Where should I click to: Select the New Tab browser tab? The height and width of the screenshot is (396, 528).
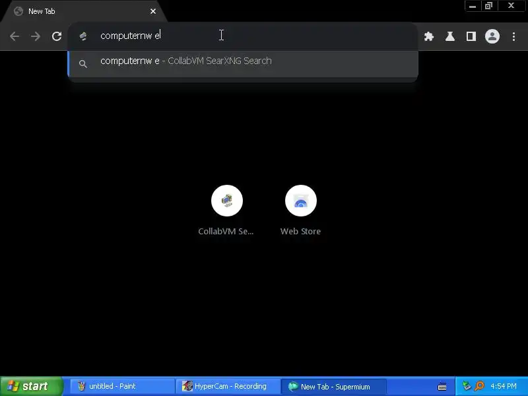coord(83,11)
